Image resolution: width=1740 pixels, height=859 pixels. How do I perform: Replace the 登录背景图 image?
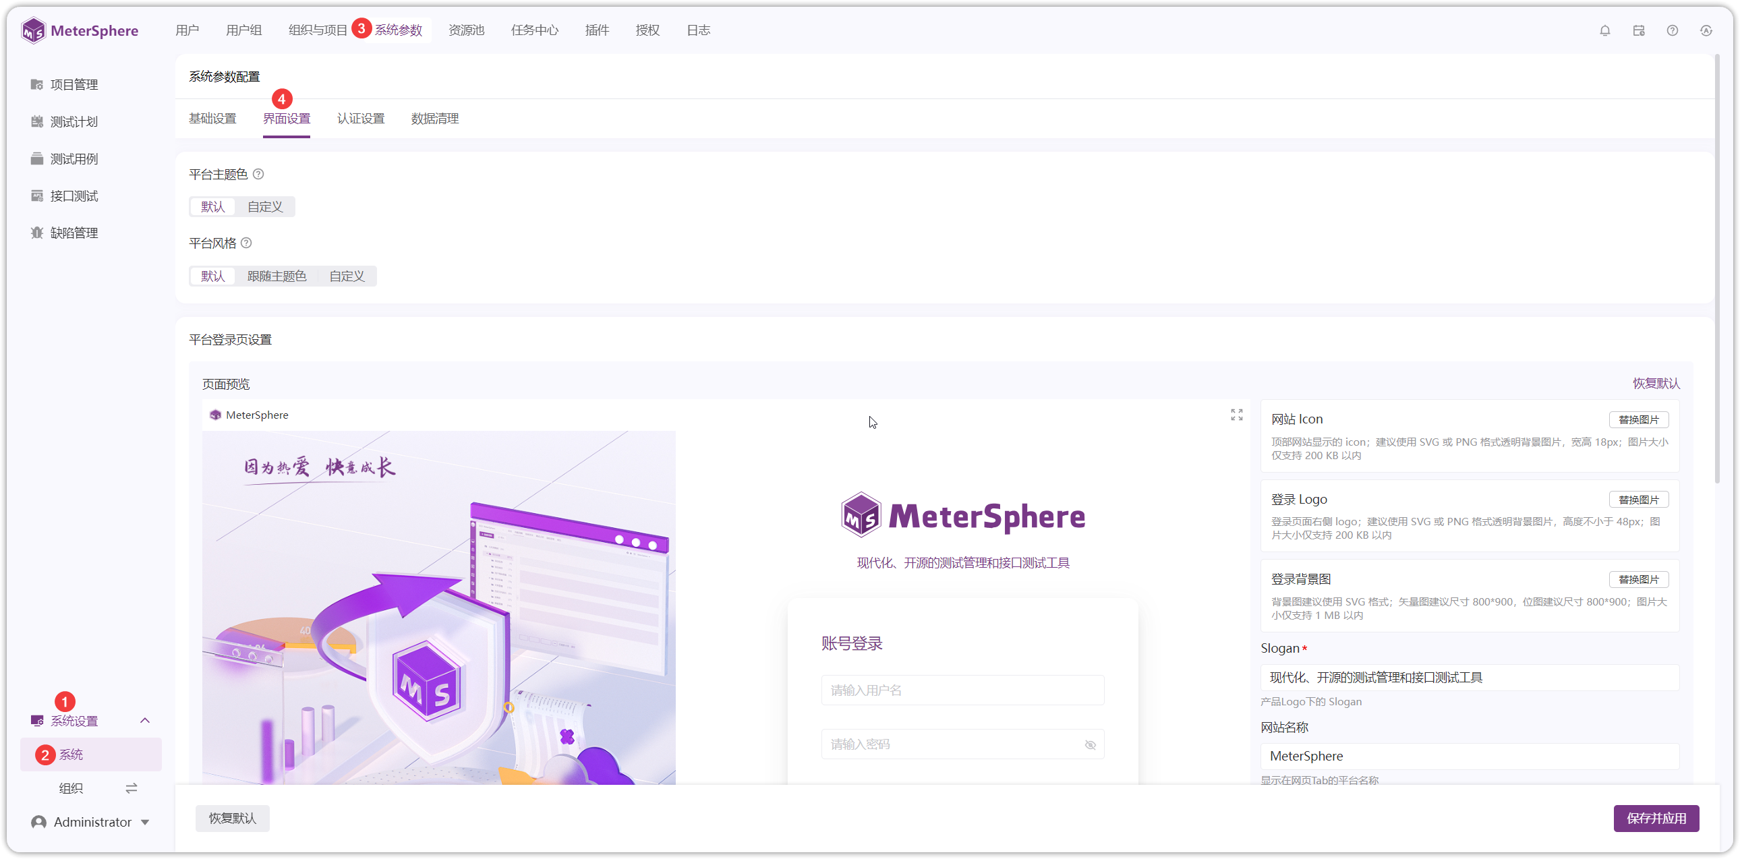coord(1639,579)
